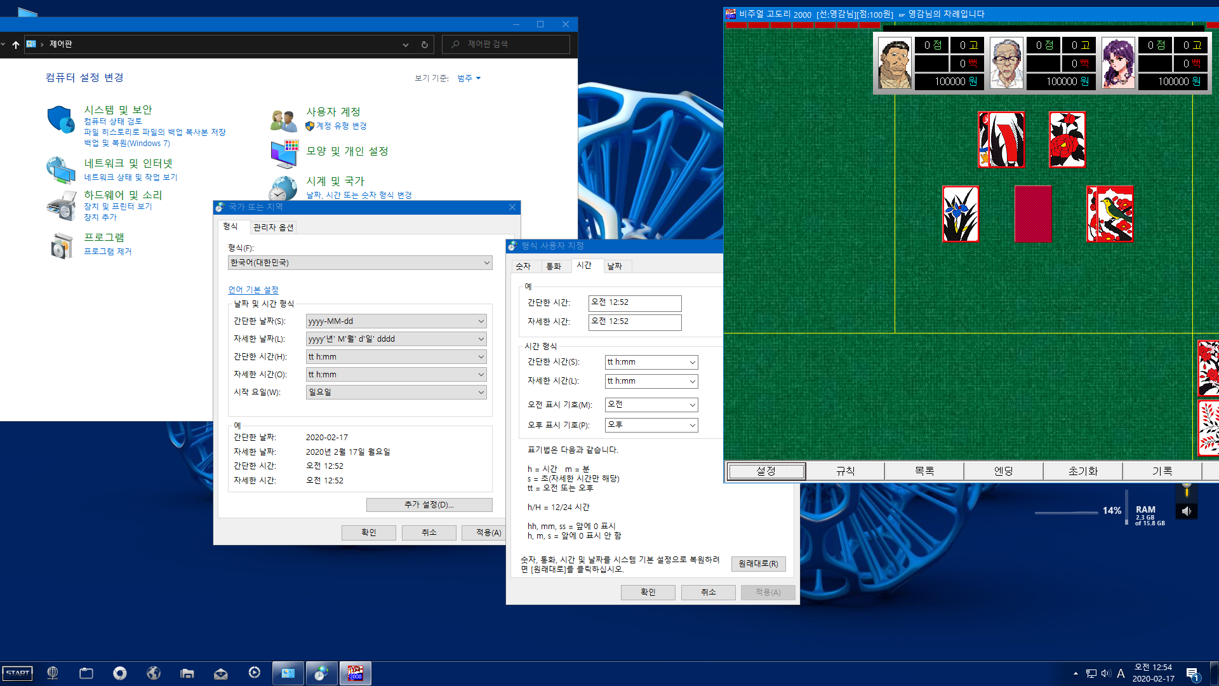Click 확인 in 국가 또는 지역 dialog
This screenshot has width=1219, height=686.
point(369,533)
